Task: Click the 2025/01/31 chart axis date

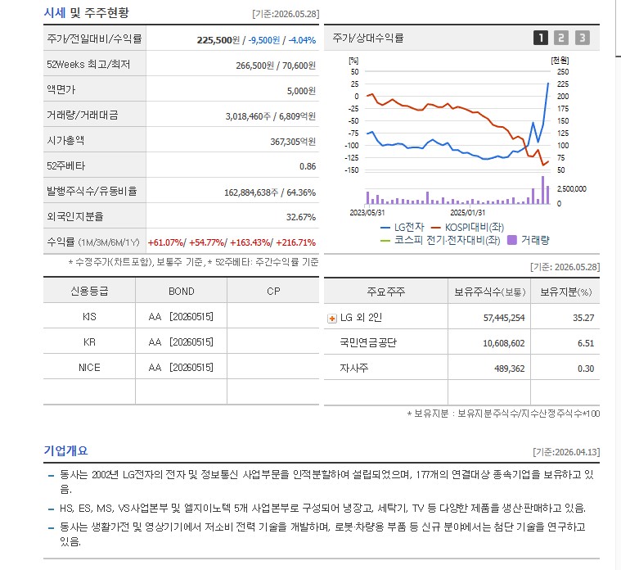Action: pos(467,213)
